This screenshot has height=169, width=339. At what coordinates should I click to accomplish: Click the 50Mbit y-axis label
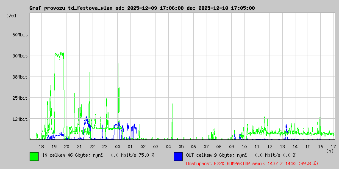pos(19,56)
